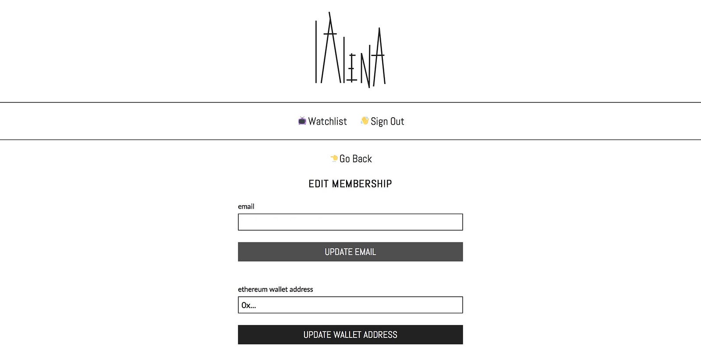Select Sign Out in the navigation

(387, 122)
